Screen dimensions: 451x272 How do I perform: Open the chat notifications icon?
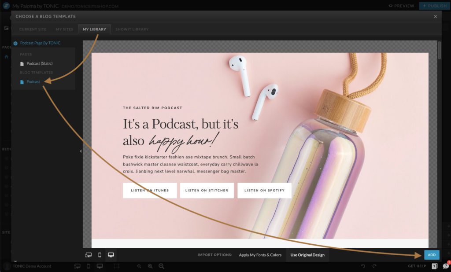[x=446, y=266]
